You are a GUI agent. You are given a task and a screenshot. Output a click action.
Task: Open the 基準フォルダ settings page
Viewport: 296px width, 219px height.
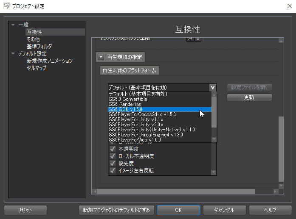(x=39, y=46)
